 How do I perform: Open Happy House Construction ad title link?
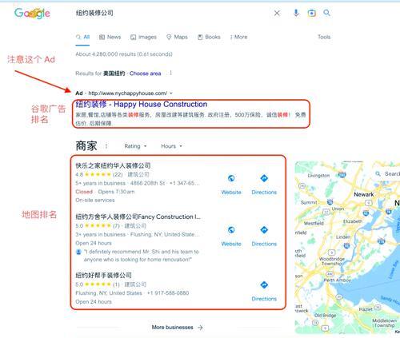tap(142, 104)
